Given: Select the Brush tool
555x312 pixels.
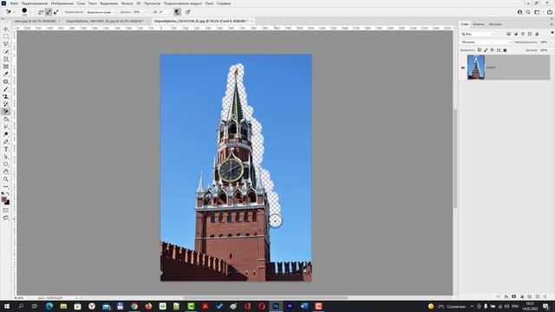Looking at the screenshot, I should tap(6, 89).
